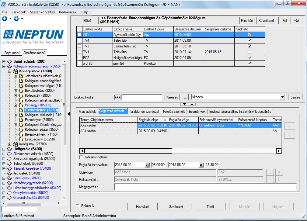Expand the Órarendkészítés node
The width and height of the screenshot is (307, 221).
click(4, 198)
